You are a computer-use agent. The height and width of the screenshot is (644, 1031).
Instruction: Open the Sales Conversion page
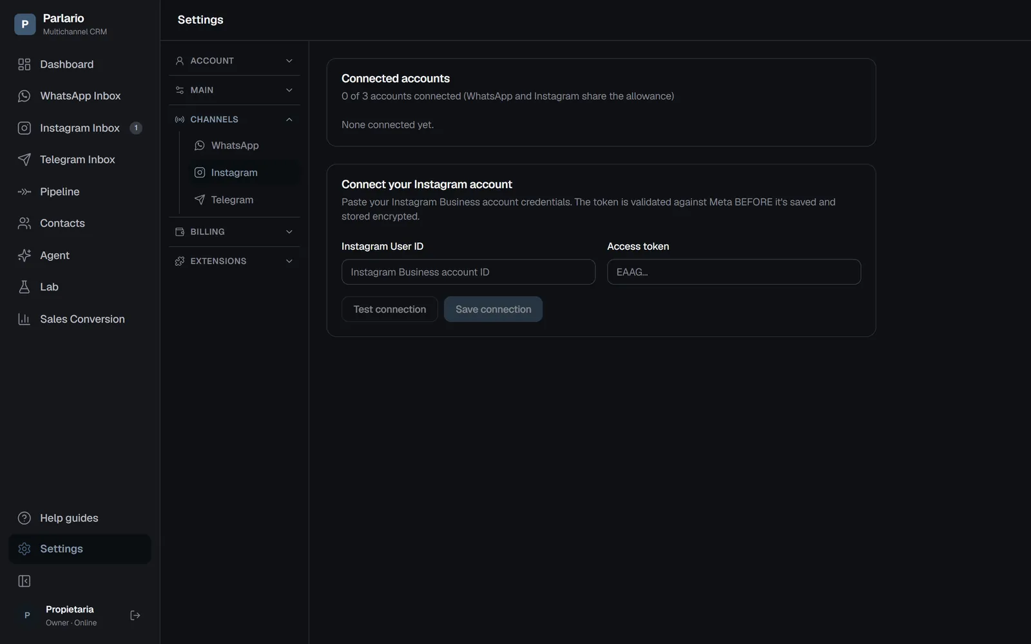tap(80, 319)
